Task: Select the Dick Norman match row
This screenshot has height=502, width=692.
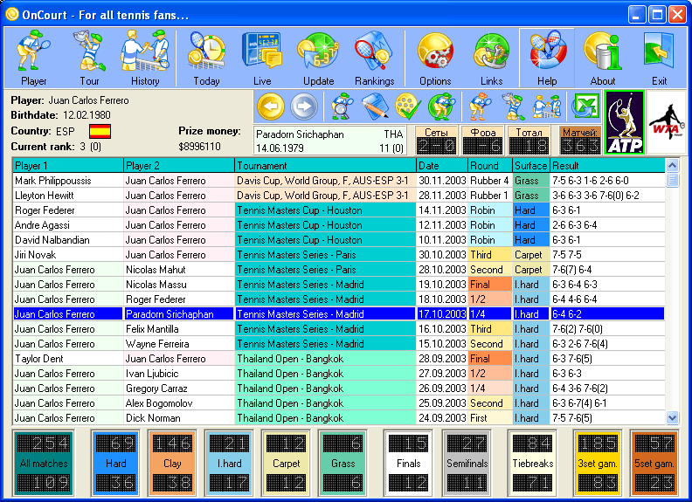Action: tap(338, 417)
